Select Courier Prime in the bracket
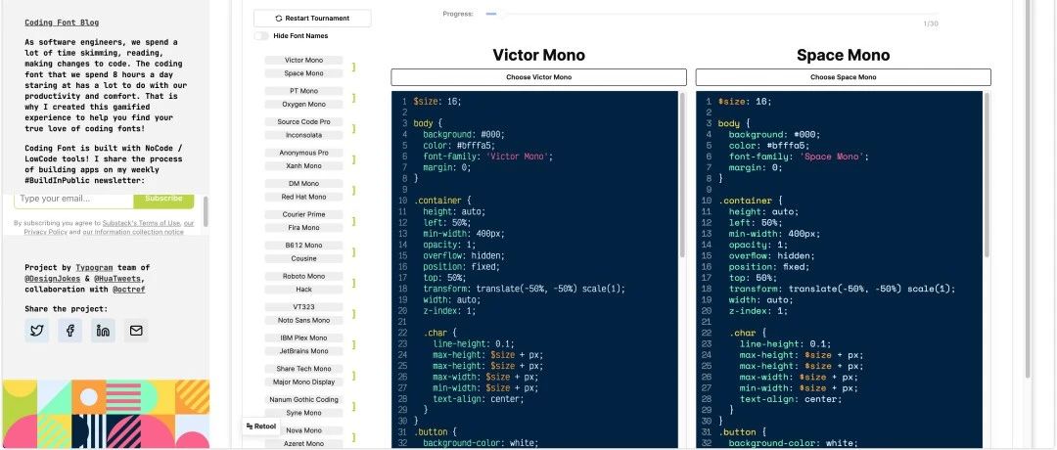Image resolution: width=1057 pixels, height=450 pixels. (304, 214)
